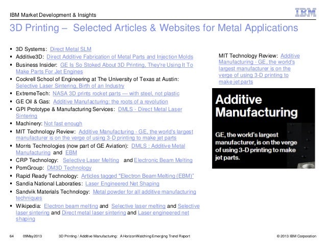
Task: Open Wikipedia Electron beam melting link
Action: point(71,206)
